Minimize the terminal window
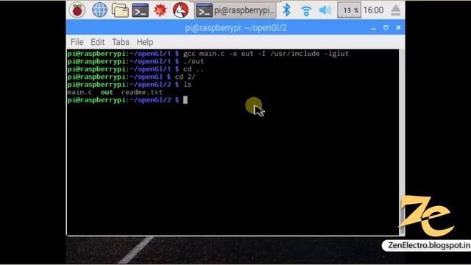471x265 pixels. click(374, 28)
